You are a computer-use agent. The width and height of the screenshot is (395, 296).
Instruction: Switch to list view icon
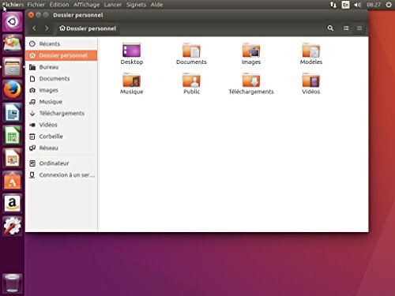(346, 28)
